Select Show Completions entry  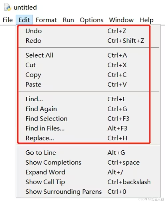click(88, 163)
